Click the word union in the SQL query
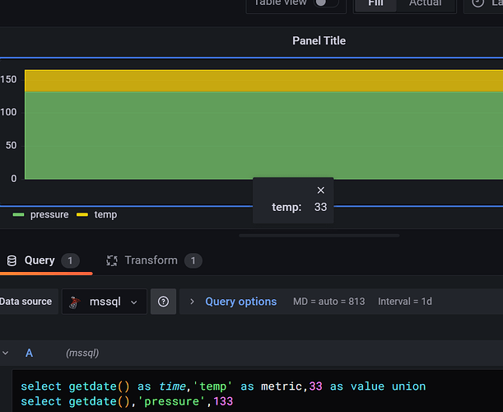 tap(408, 386)
